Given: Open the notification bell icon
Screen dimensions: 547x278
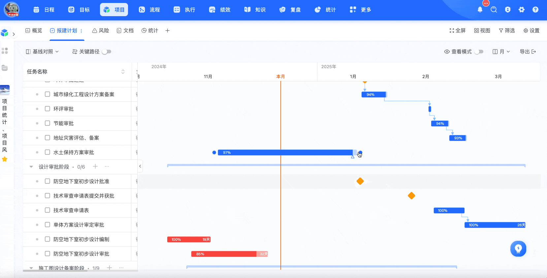Looking at the screenshot, I should pos(480,10).
